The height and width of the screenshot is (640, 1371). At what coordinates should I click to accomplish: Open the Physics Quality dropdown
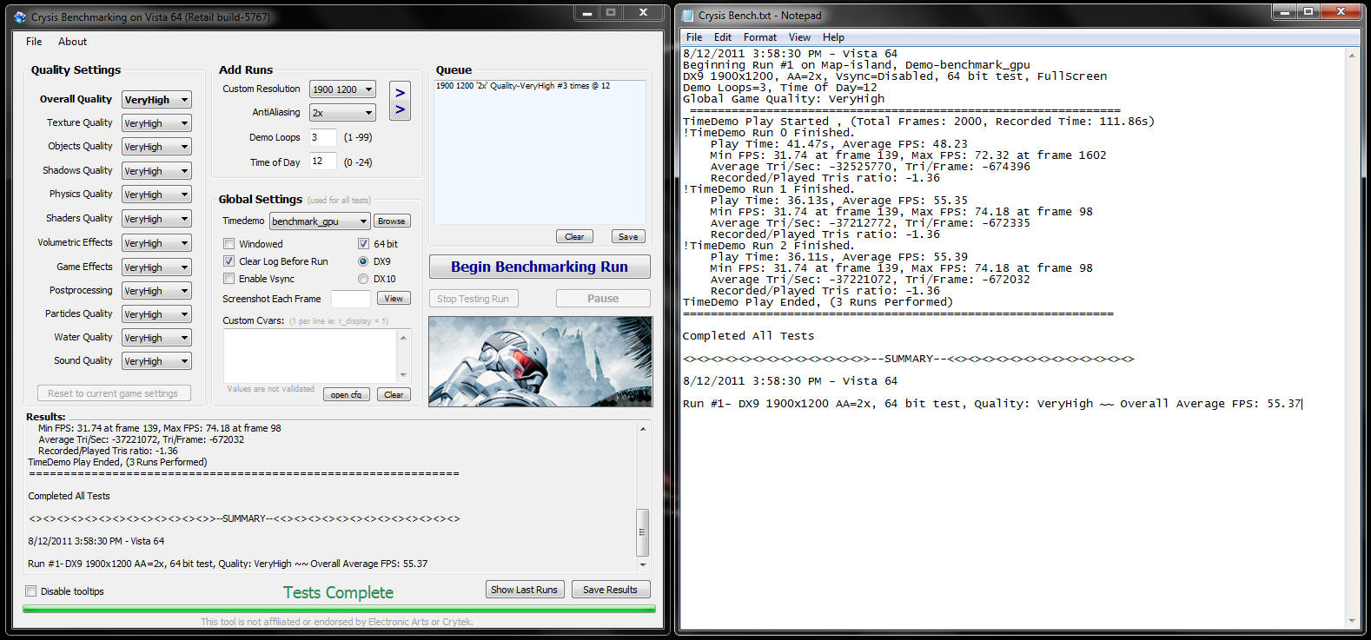tap(156, 195)
